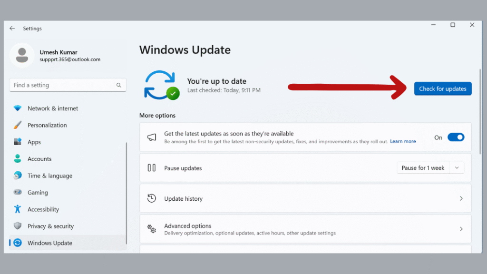Open Gaming settings

[x=68, y=192]
